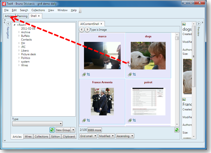Click the New Group button
This screenshot has height=153, width=211.
63,130
